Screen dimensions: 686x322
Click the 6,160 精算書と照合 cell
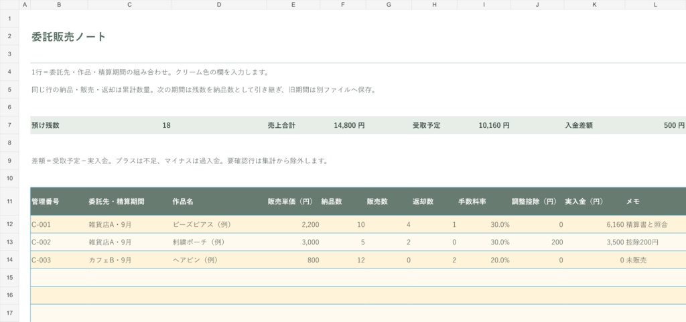tap(637, 224)
